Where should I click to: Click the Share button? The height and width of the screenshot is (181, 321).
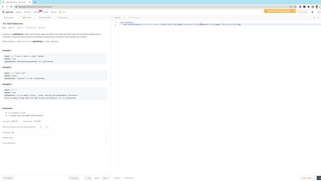42,28
